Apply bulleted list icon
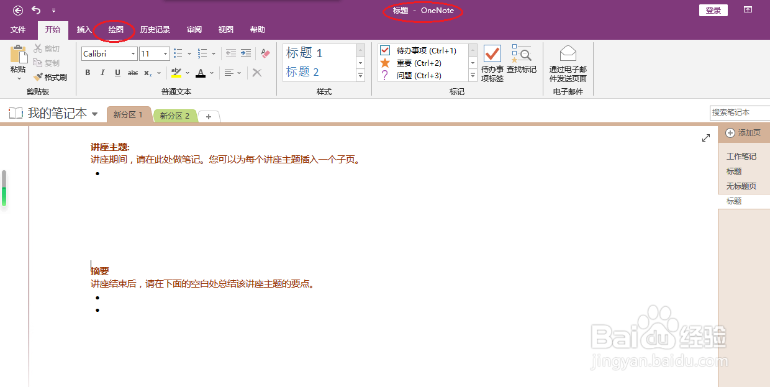Image resolution: width=770 pixels, height=387 pixels. pos(178,53)
